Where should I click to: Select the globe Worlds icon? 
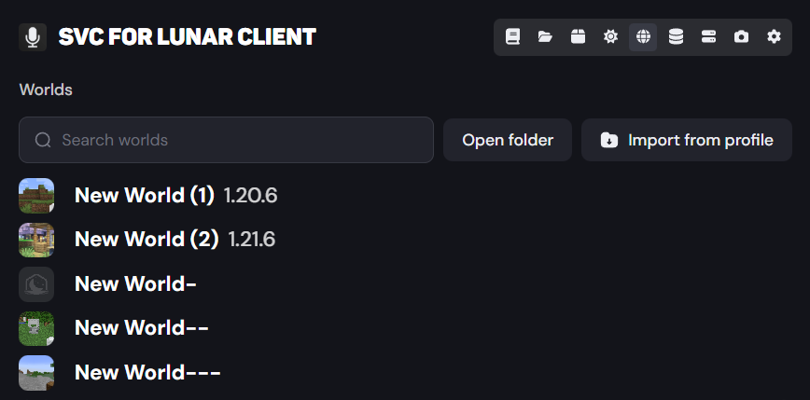(643, 37)
